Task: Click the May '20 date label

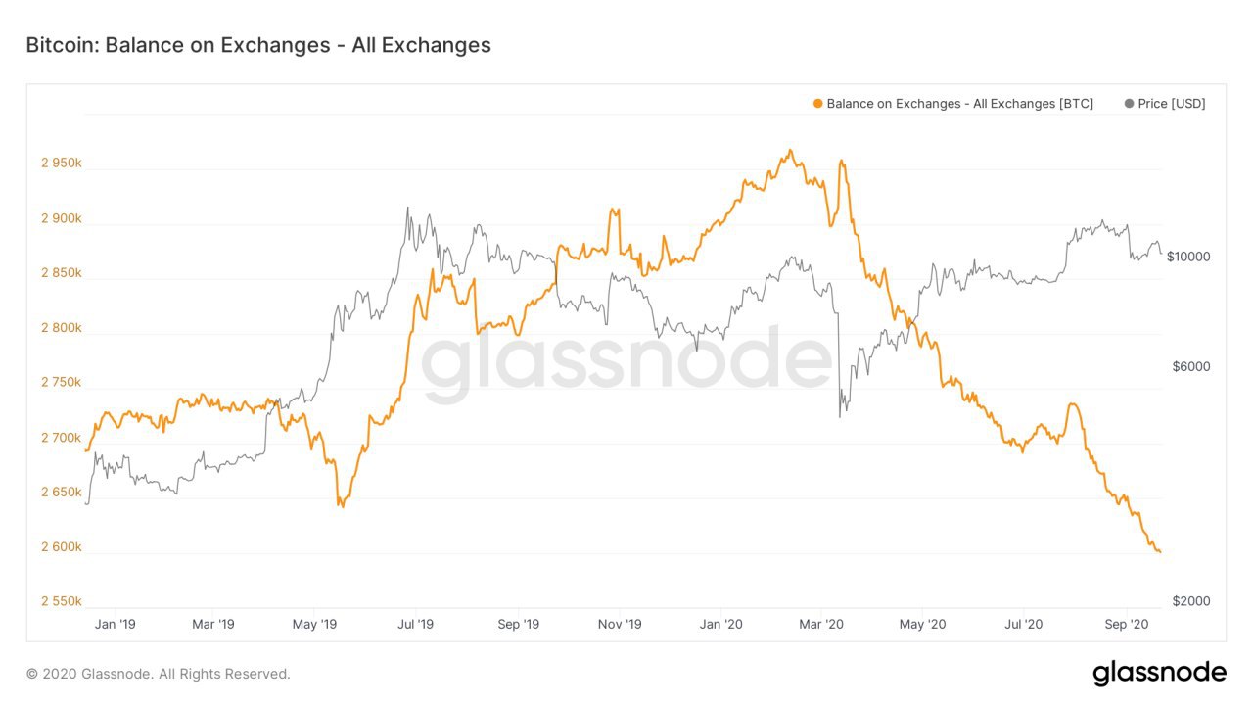Action: tap(923, 624)
